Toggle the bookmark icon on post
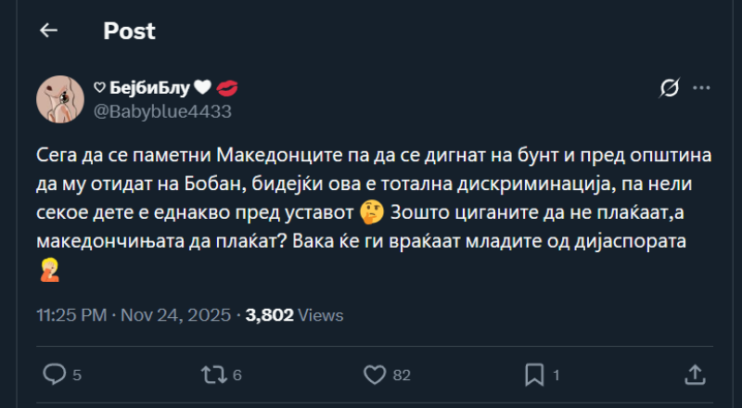Image resolution: width=742 pixels, height=408 pixels. pos(534,375)
